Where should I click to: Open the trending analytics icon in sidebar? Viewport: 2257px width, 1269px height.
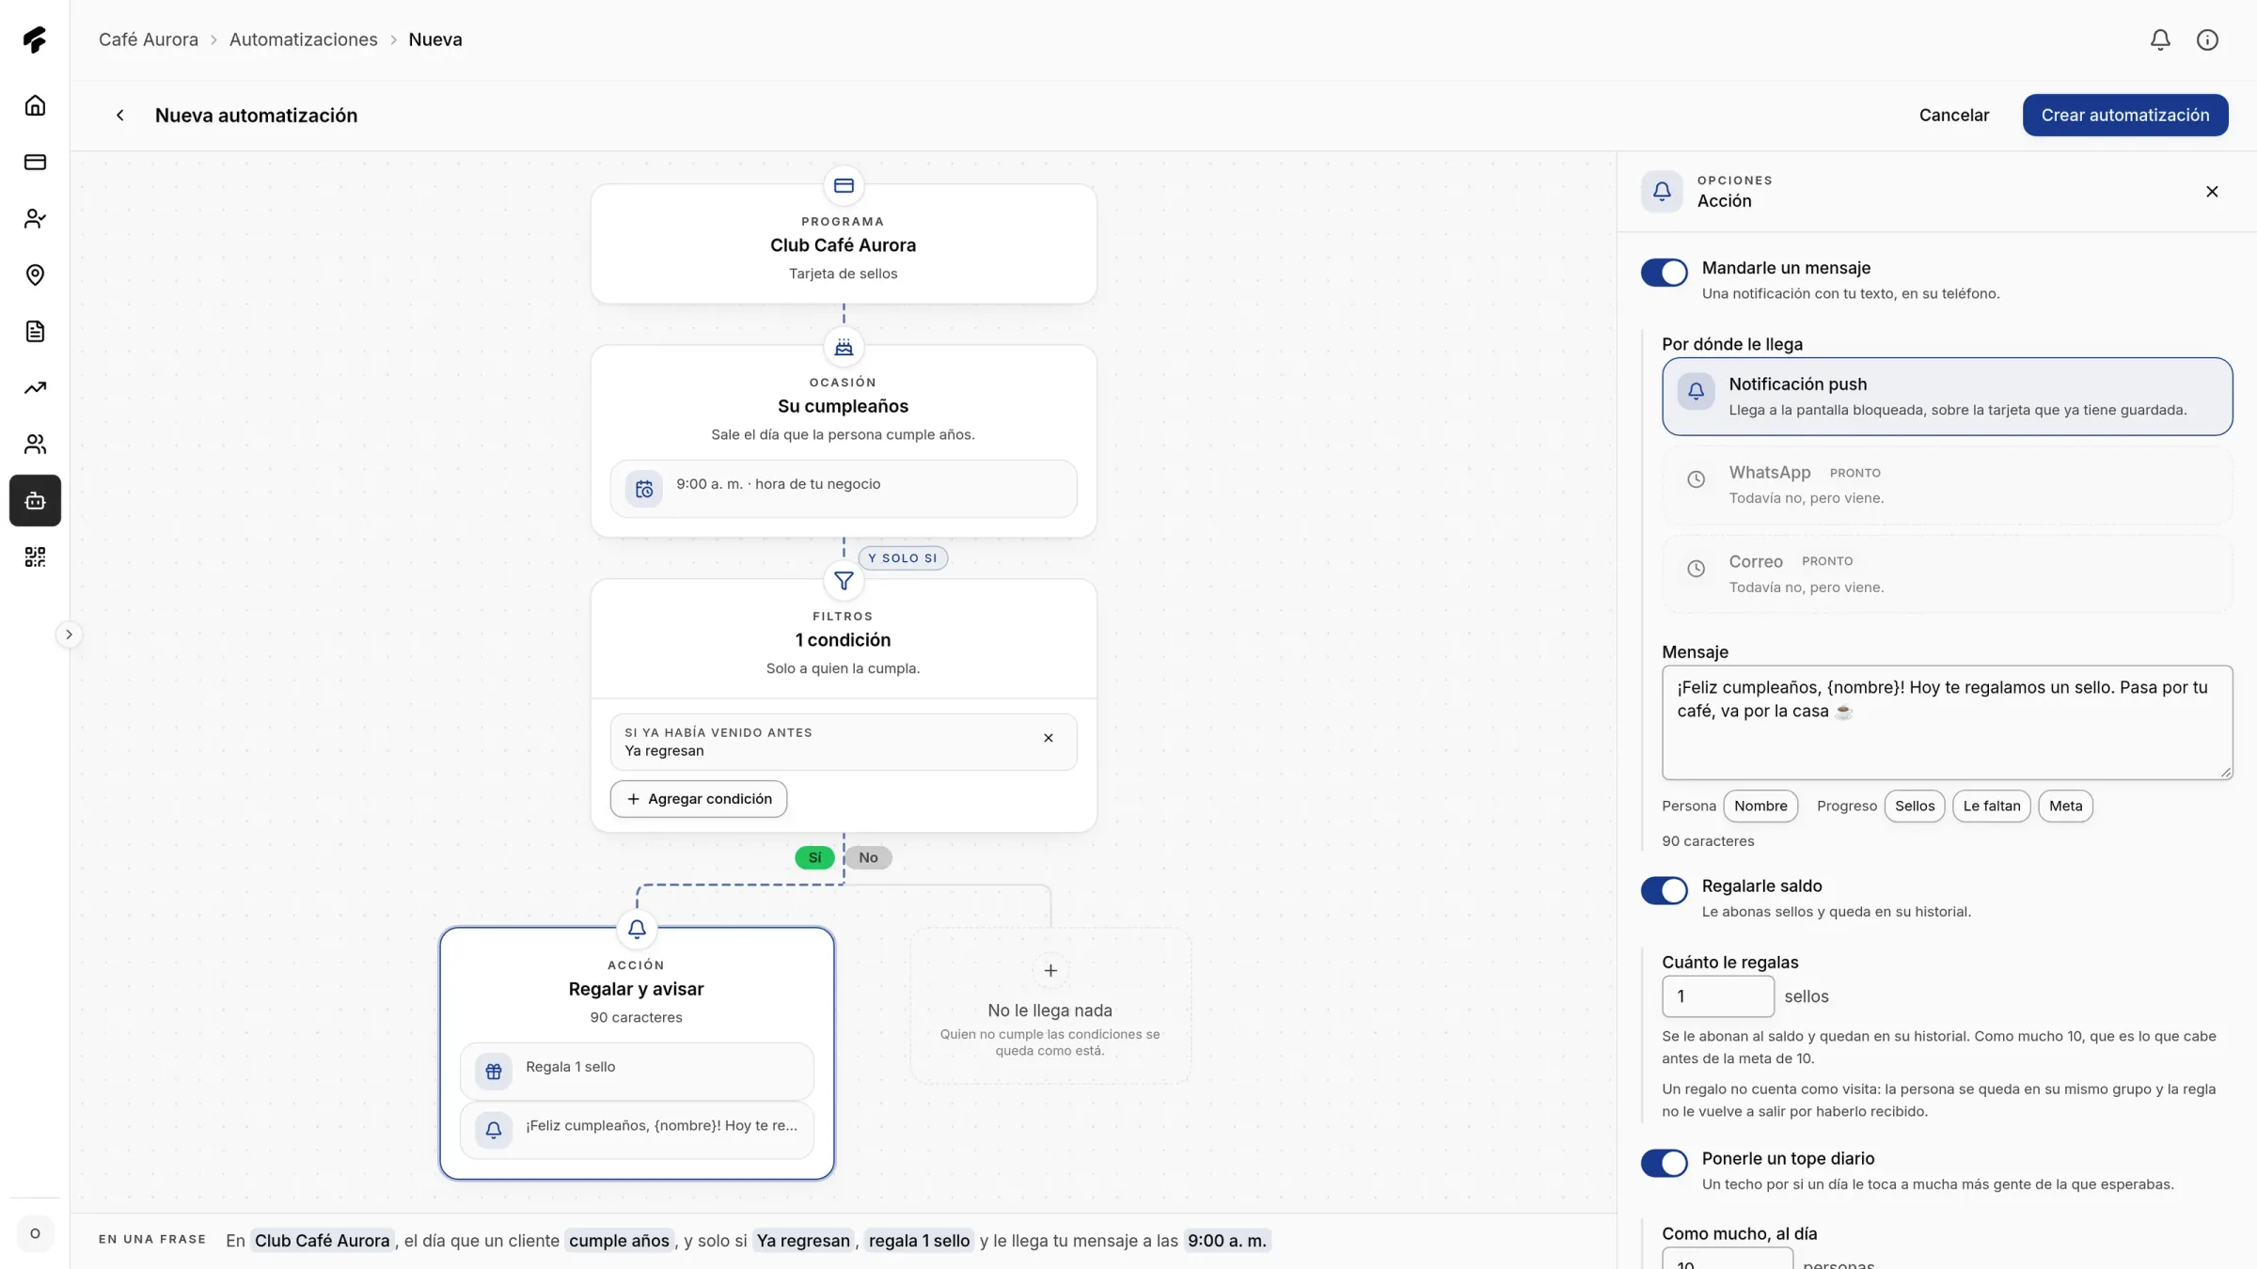pyautogui.click(x=35, y=387)
